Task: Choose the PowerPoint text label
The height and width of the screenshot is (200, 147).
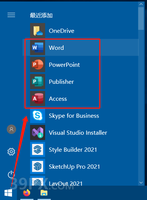Action: [x=64, y=65]
